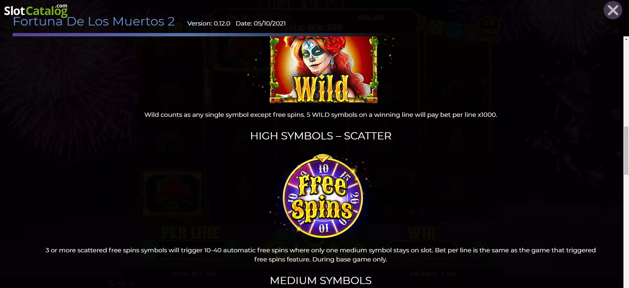Select the Free Spins scatter wheel icon
The image size is (629, 288).
point(323,196)
